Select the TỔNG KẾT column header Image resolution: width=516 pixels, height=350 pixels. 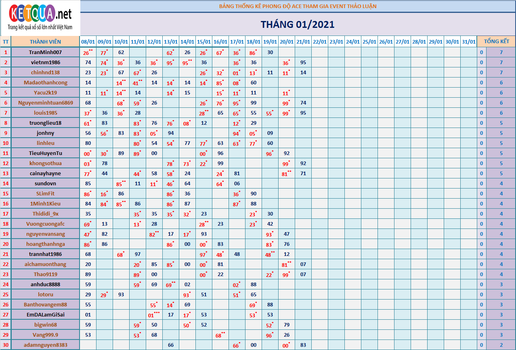coord(496,42)
